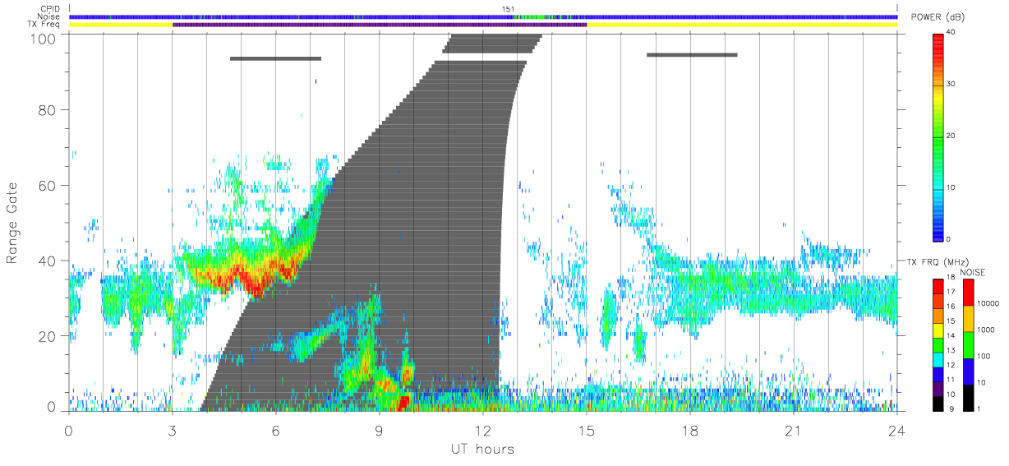This screenshot has height=466, width=1009.
Task: Click the power legend value 30
Action: click(x=952, y=84)
